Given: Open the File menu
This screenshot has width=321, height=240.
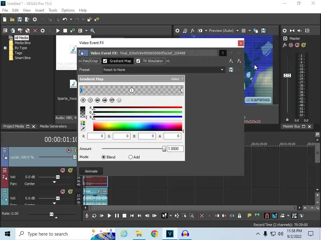Looking at the screenshot, I should click(5, 10).
